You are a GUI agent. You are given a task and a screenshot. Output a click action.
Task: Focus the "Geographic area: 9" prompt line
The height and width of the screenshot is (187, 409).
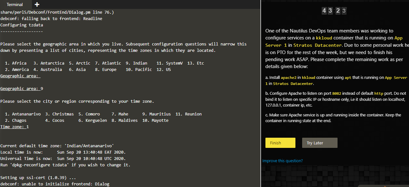click(x=22, y=89)
